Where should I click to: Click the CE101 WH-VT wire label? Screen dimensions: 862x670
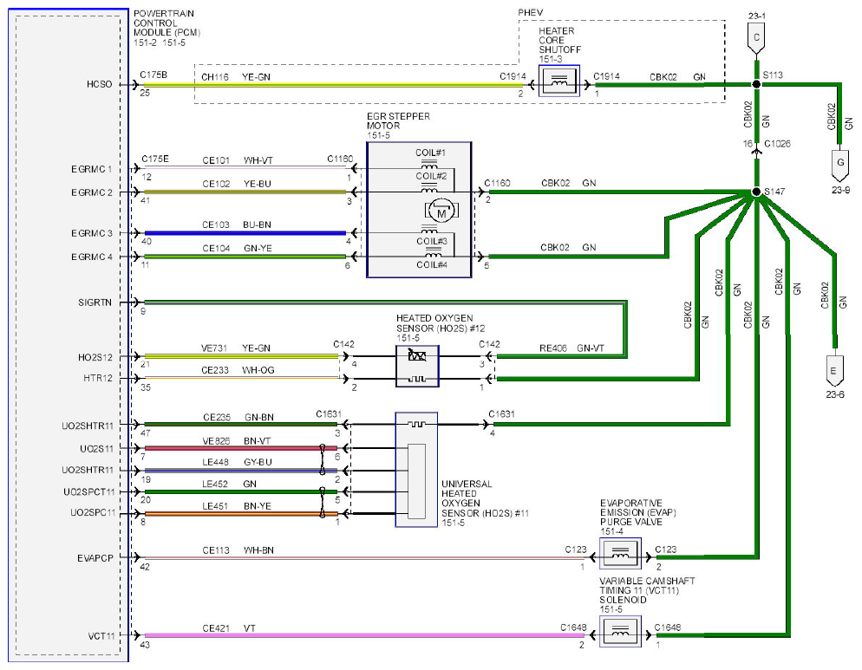(238, 160)
